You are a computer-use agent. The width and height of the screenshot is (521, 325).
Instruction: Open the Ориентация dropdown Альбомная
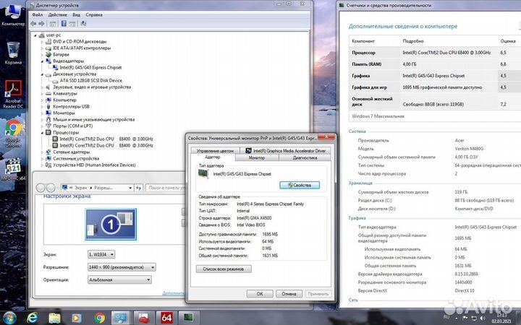[x=119, y=280]
